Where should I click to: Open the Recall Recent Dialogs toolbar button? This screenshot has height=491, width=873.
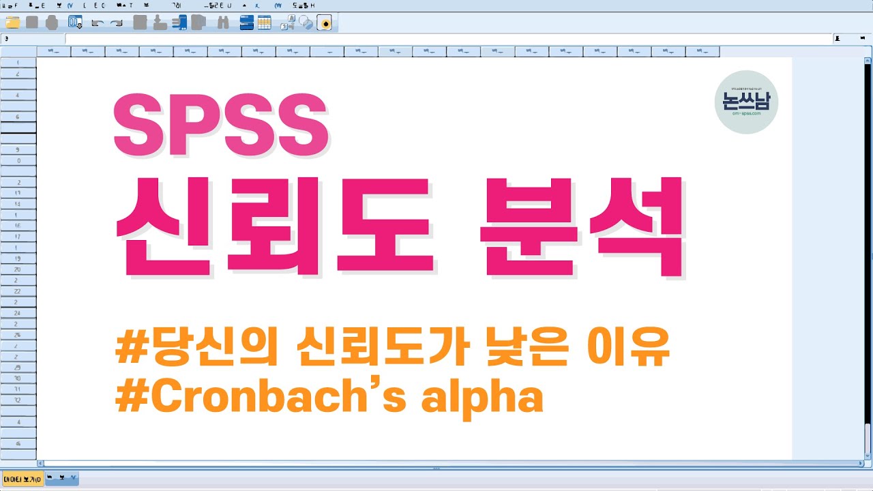pyautogui.click(x=75, y=23)
